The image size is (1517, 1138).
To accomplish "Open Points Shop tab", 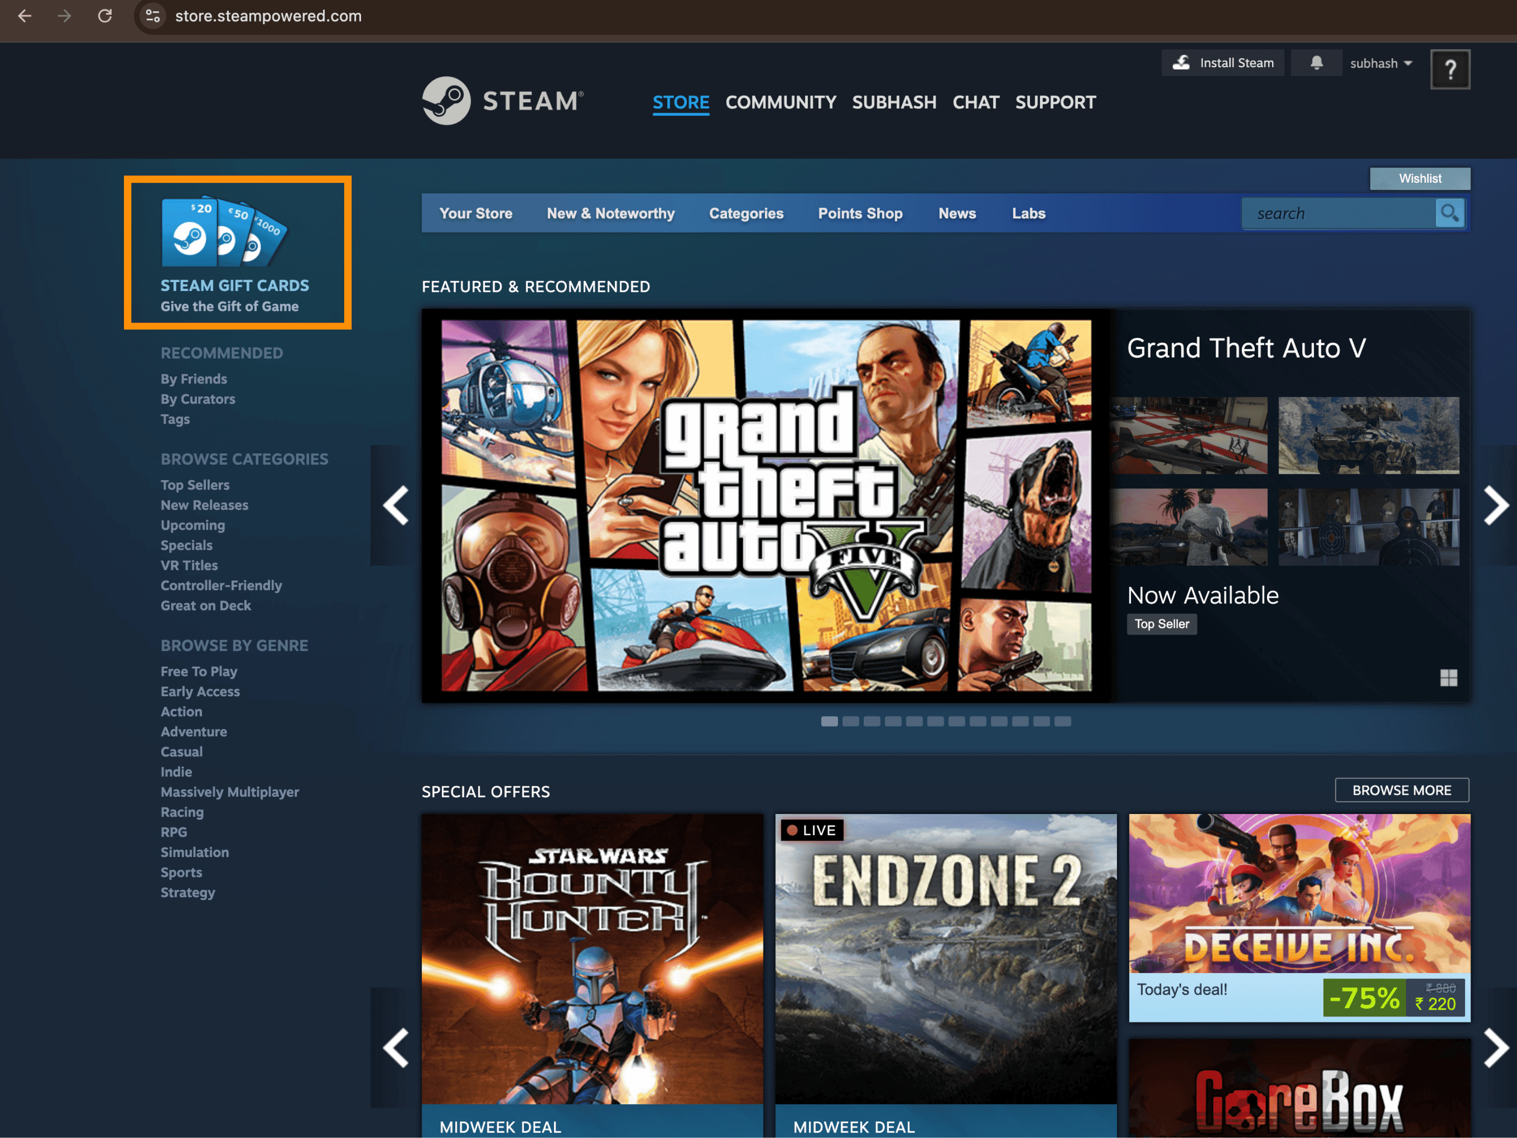I will pos(860,213).
